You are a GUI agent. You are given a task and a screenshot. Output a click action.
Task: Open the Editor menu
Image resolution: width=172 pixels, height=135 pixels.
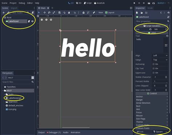click(x=30, y=3)
